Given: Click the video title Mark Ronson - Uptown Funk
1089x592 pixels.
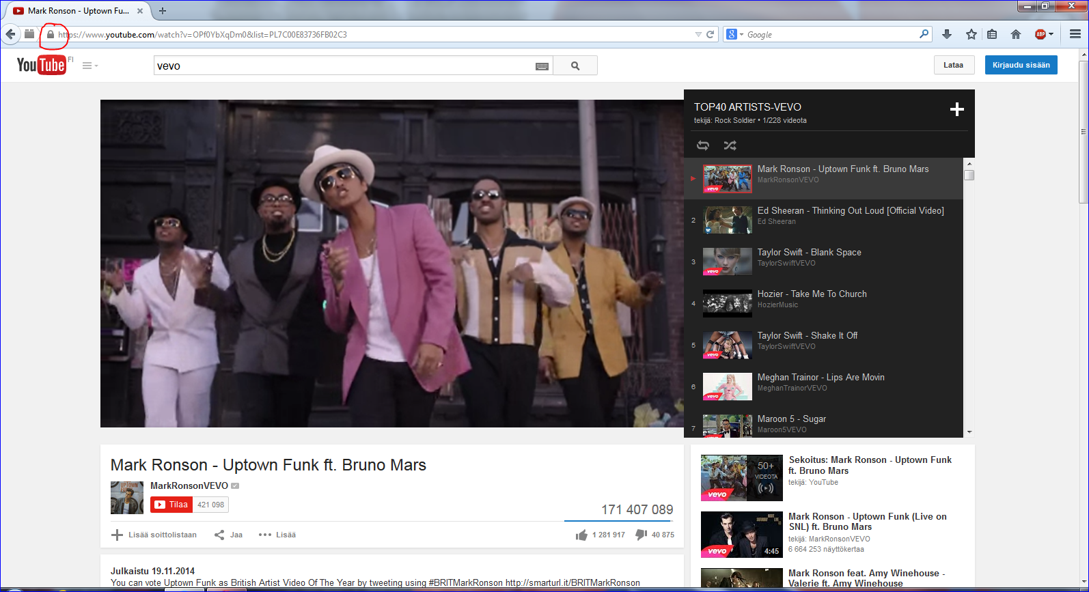Looking at the screenshot, I should pyautogui.click(x=268, y=465).
